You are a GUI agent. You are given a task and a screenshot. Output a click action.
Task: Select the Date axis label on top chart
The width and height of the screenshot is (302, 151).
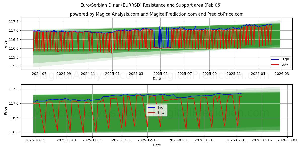click(x=157, y=79)
